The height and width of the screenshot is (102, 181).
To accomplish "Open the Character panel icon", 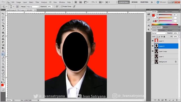I will (148, 25).
